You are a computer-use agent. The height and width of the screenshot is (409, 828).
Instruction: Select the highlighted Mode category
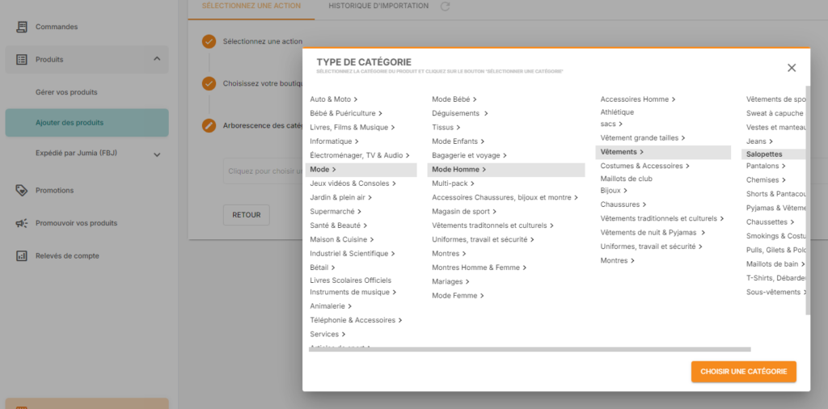361,170
